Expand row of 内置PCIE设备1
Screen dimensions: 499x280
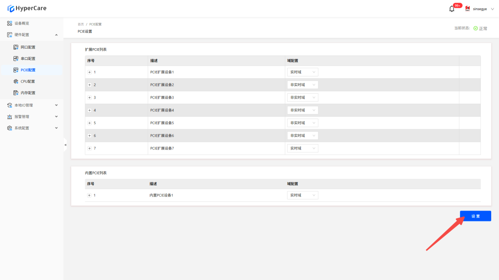point(89,195)
